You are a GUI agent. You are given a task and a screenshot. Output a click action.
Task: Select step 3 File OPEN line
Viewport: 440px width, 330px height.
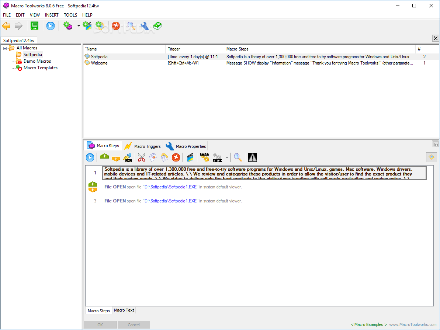click(173, 201)
